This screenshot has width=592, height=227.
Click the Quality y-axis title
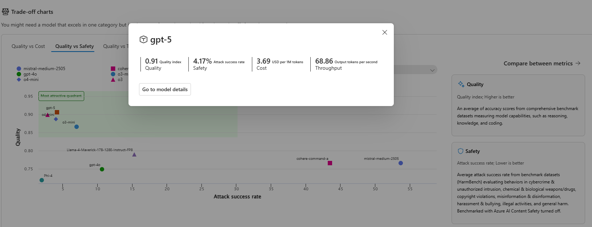click(18, 137)
